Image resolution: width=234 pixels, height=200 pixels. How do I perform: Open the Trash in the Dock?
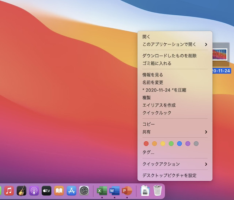click(x=158, y=191)
